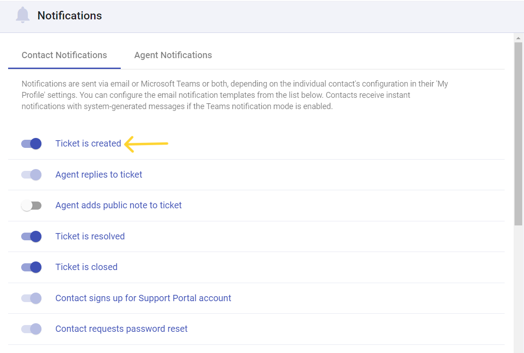524x353 pixels.
Task: Open the 'Ticket is created' email template
Action: (88, 143)
